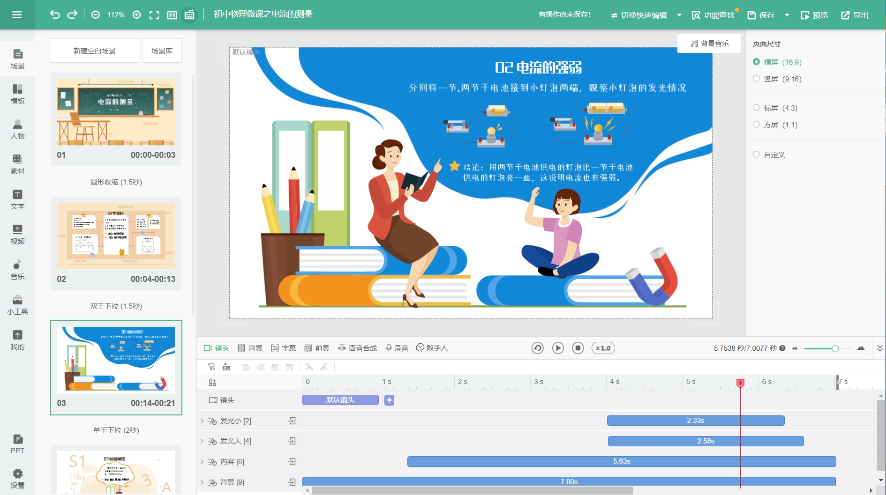The height and width of the screenshot is (495, 886).
Task: Switch to 字幕 timeline tab
Action: (284, 348)
